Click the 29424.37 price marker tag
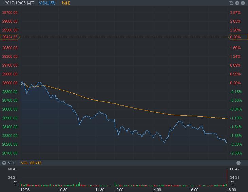This screenshot has width=248, height=192. 10,37
